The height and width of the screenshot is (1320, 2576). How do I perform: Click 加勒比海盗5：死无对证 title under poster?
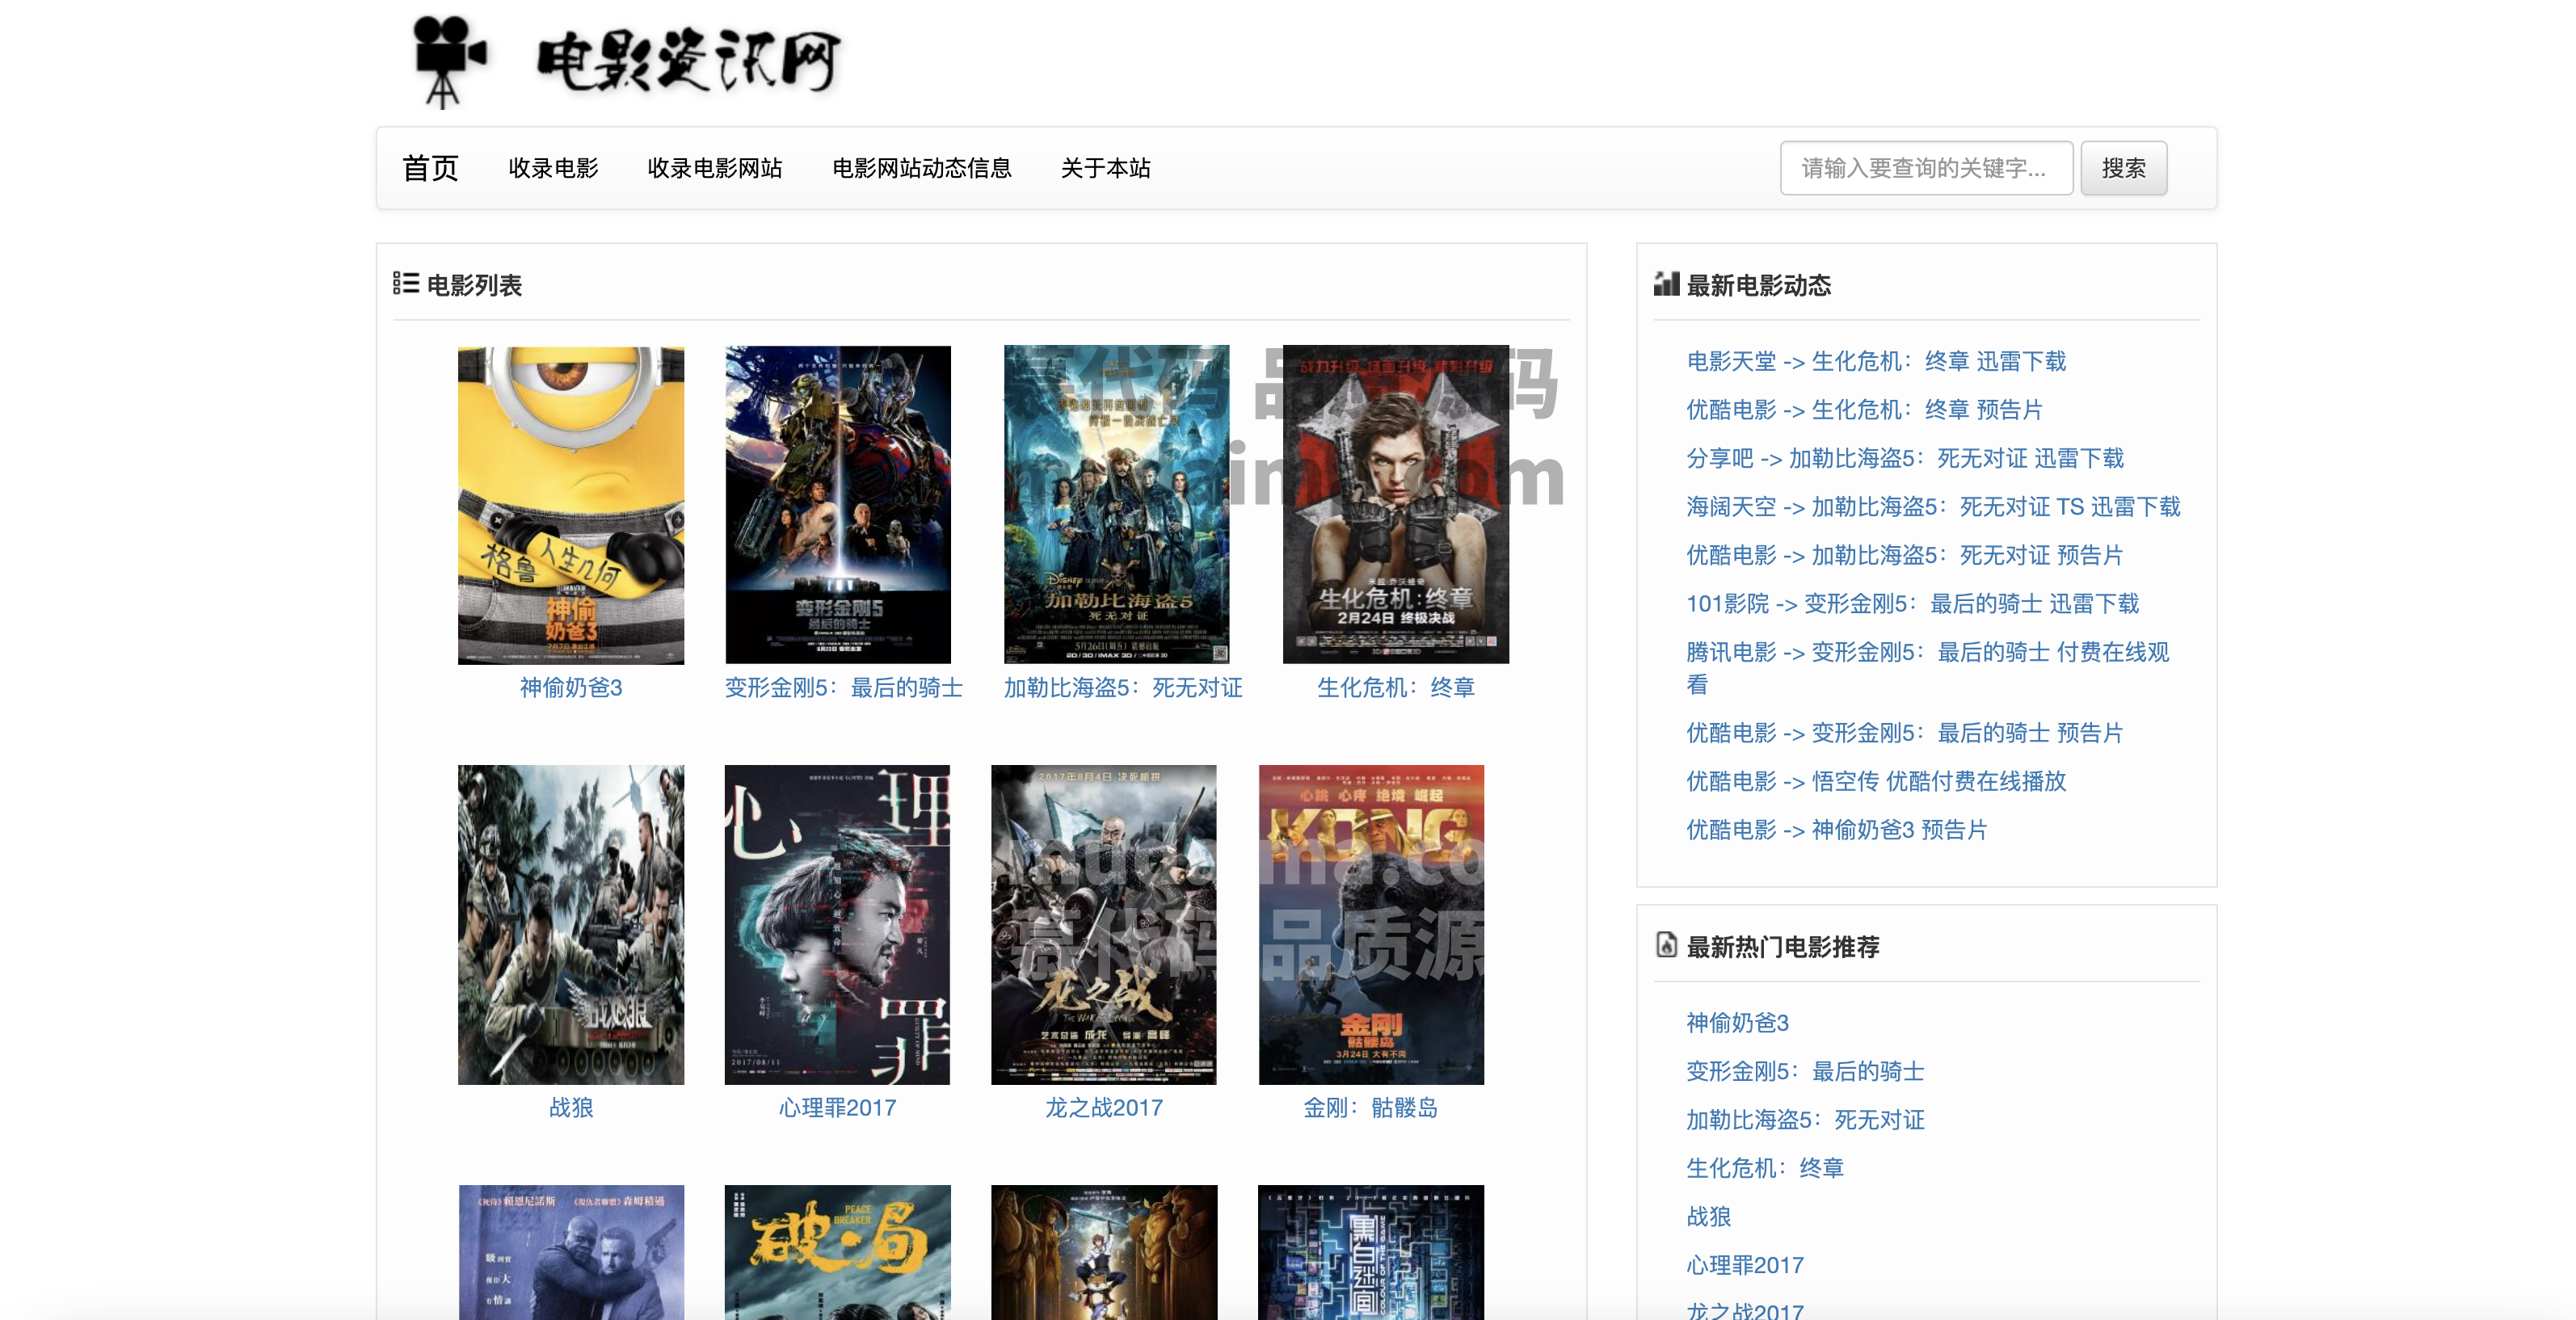(1123, 688)
